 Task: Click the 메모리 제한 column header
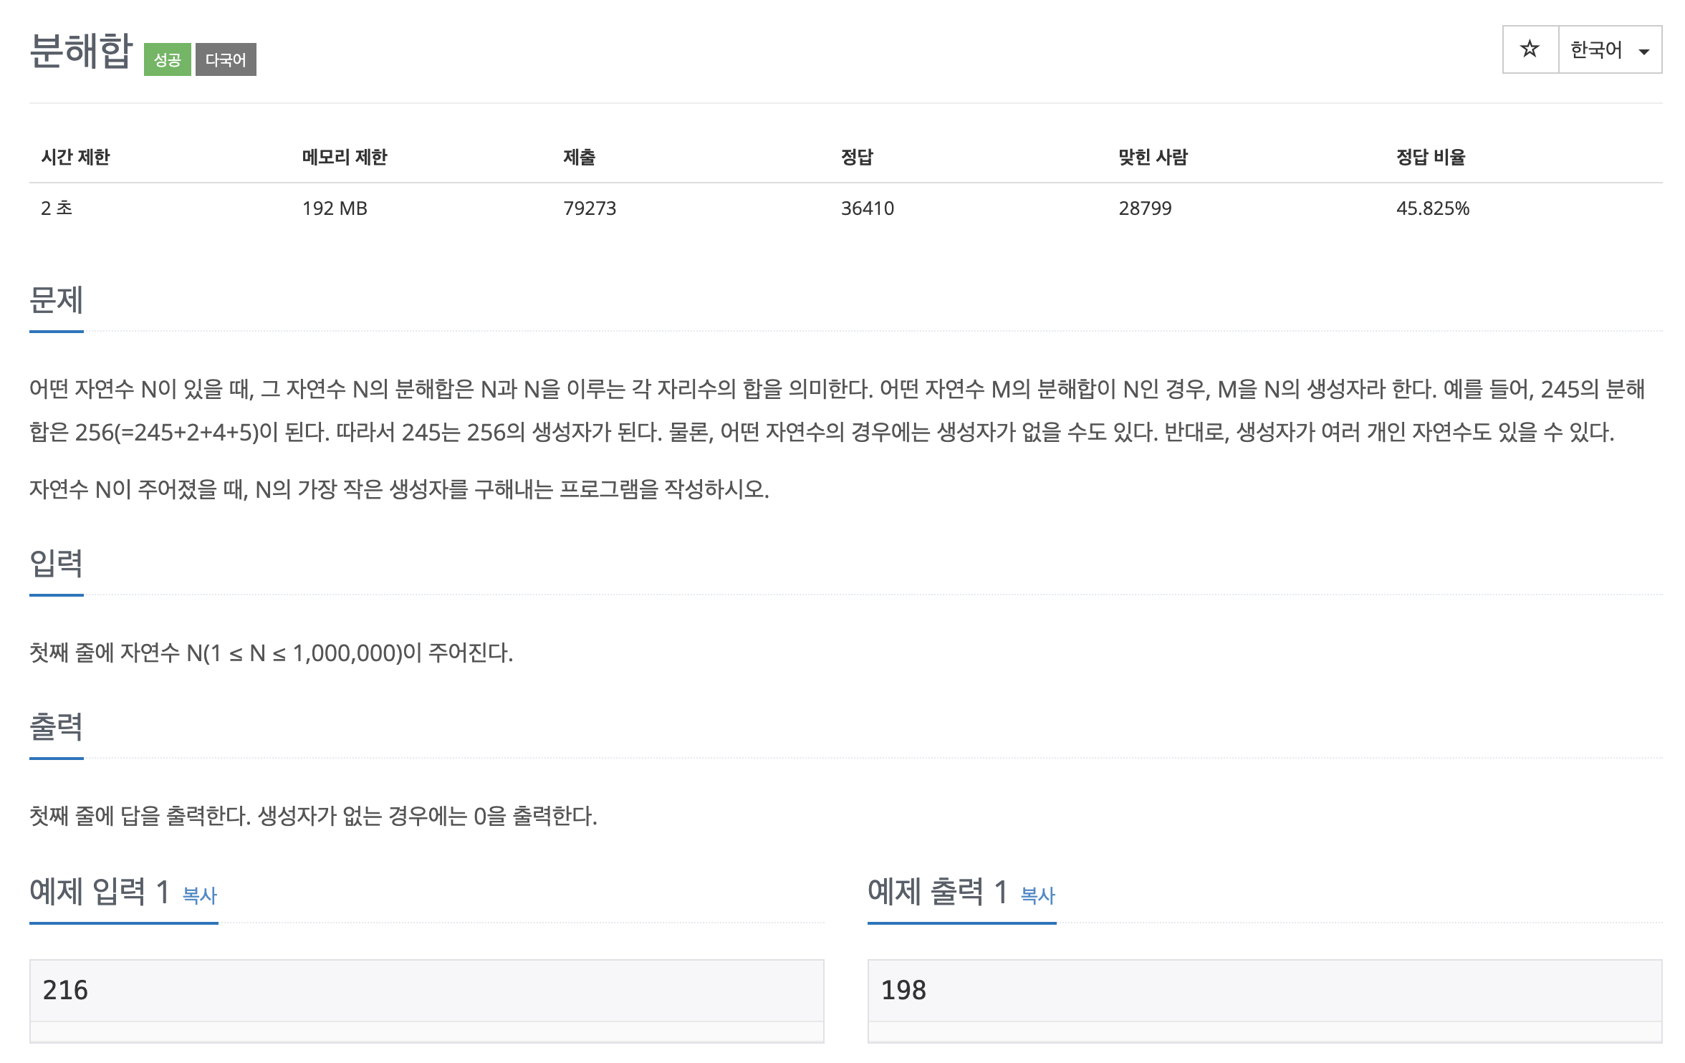(345, 157)
